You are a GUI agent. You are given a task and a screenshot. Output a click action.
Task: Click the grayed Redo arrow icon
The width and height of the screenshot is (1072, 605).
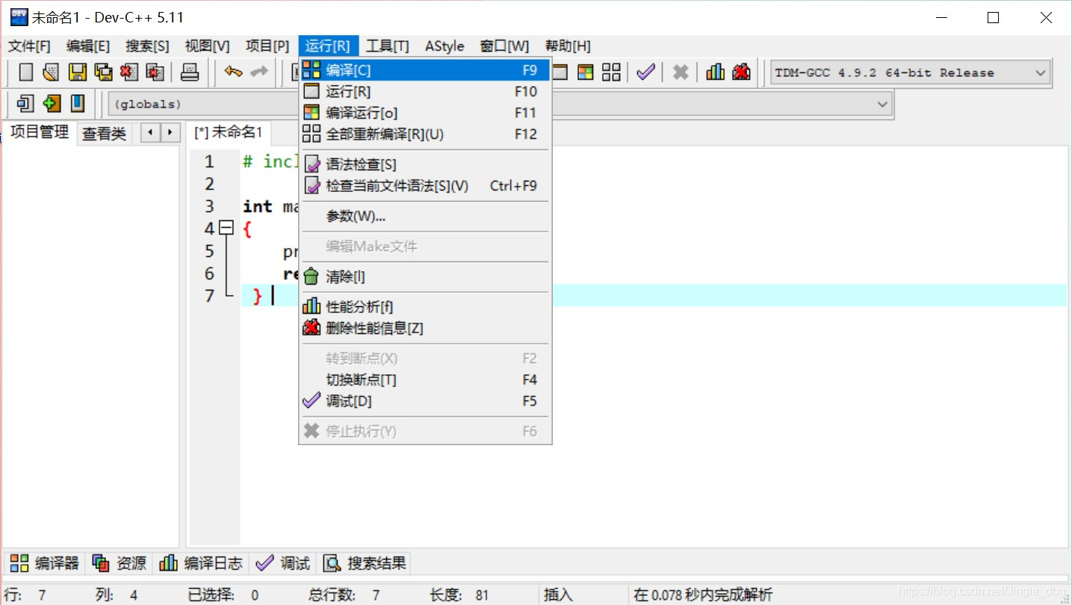point(259,72)
